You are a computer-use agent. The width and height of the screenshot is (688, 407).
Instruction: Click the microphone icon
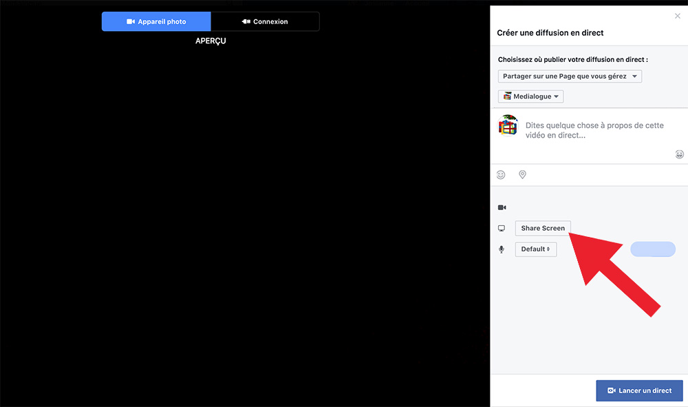click(502, 249)
